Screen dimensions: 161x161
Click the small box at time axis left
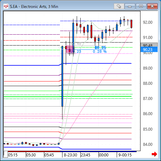click(x=6, y=154)
